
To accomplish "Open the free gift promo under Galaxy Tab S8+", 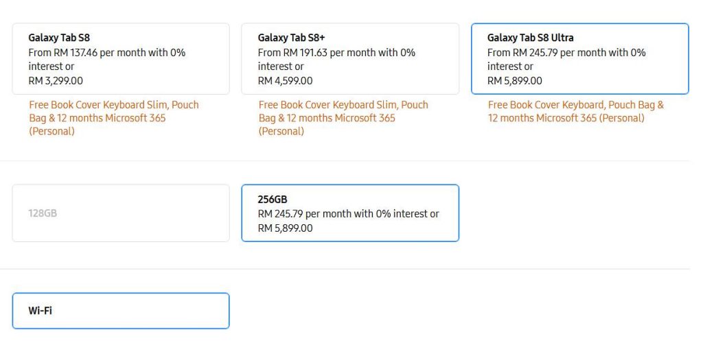I will [x=343, y=118].
